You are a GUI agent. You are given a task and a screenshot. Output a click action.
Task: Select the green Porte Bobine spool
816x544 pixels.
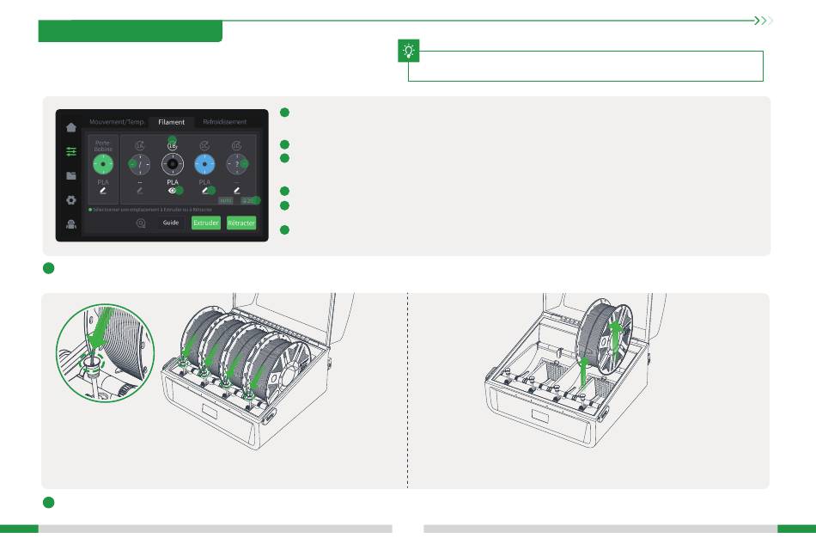[x=103, y=164]
